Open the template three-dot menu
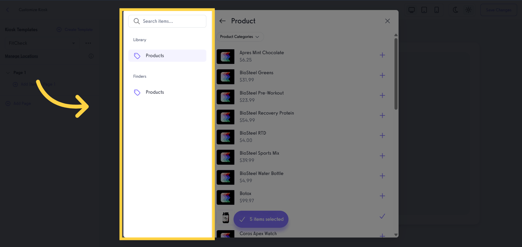Screen dimensions: 522x247 click(88, 43)
